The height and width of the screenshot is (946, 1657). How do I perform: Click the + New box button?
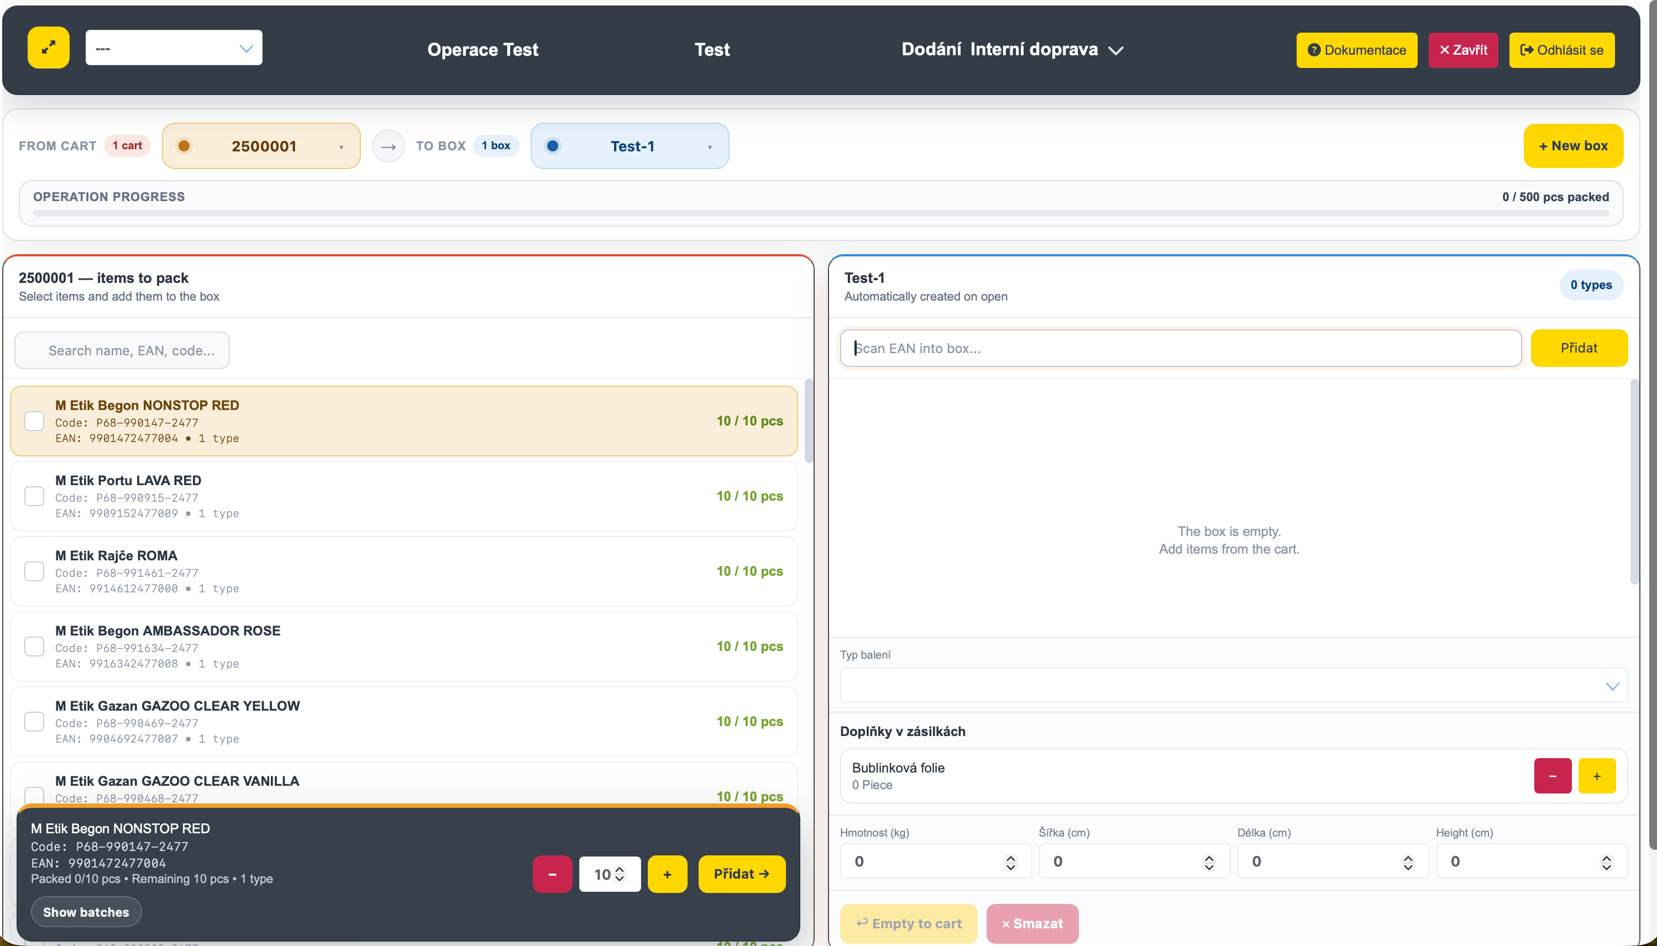[1573, 145]
